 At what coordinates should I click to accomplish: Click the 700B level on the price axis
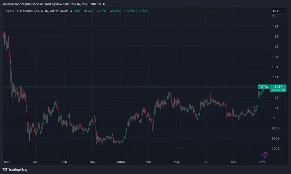pyautogui.click(x=276, y=149)
